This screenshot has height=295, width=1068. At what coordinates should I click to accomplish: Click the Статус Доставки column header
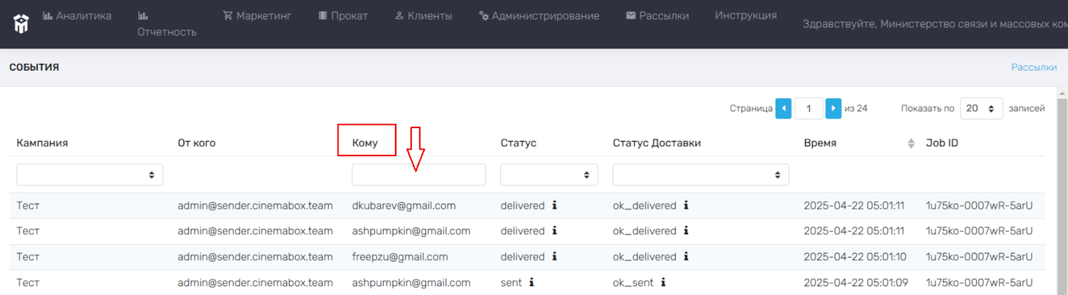[657, 143]
